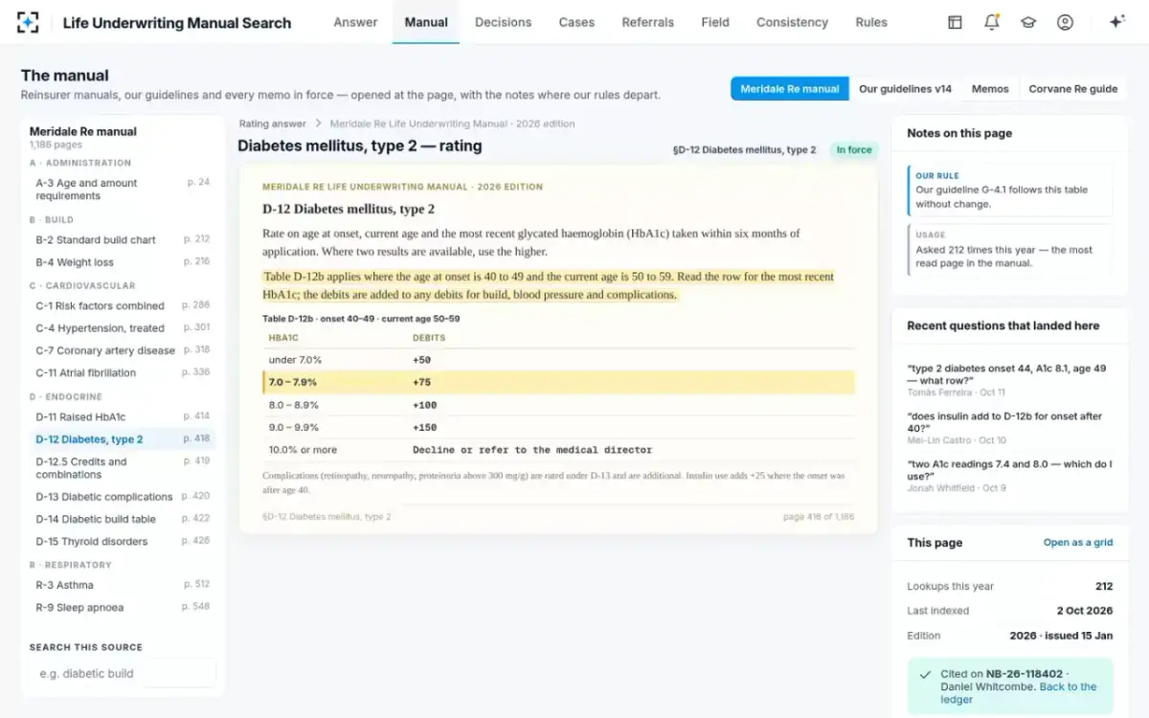The height and width of the screenshot is (718, 1149).
Task: Open R-3 Asthma section
Action: point(123,585)
